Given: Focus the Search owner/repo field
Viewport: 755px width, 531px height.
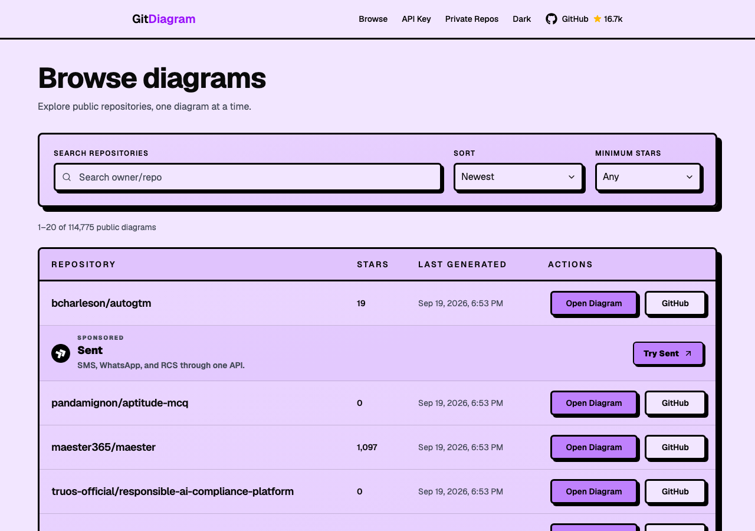Looking at the screenshot, I should coord(248,177).
